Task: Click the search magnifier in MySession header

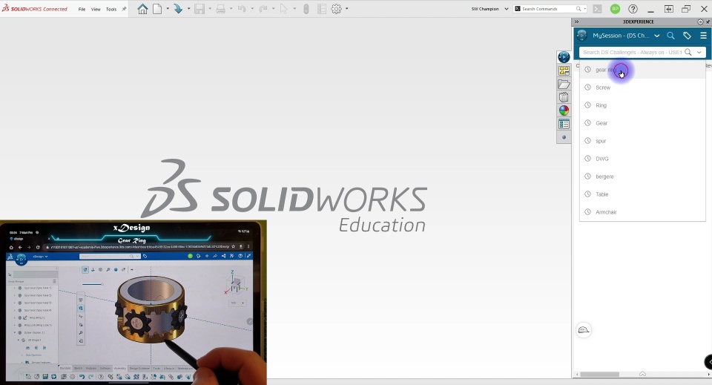Action: click(670, 36)
